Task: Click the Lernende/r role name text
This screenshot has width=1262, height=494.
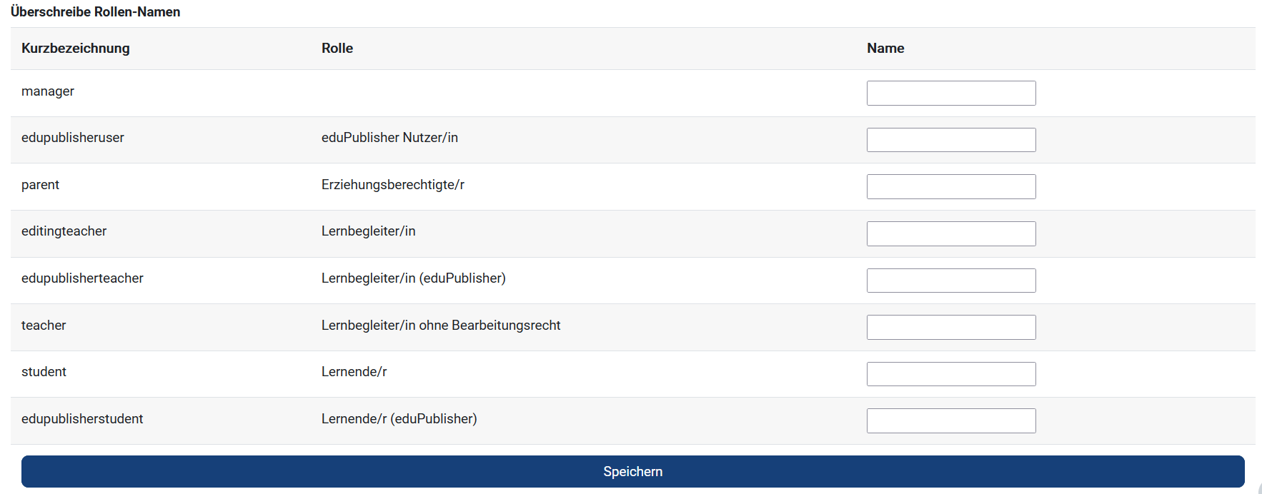Action: coord(354,371)
